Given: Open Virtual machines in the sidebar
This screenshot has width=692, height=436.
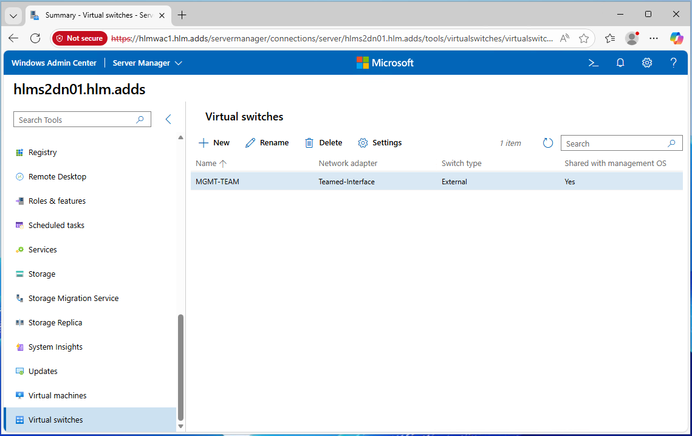Looking at the screenshot, I should click(57, 395).
